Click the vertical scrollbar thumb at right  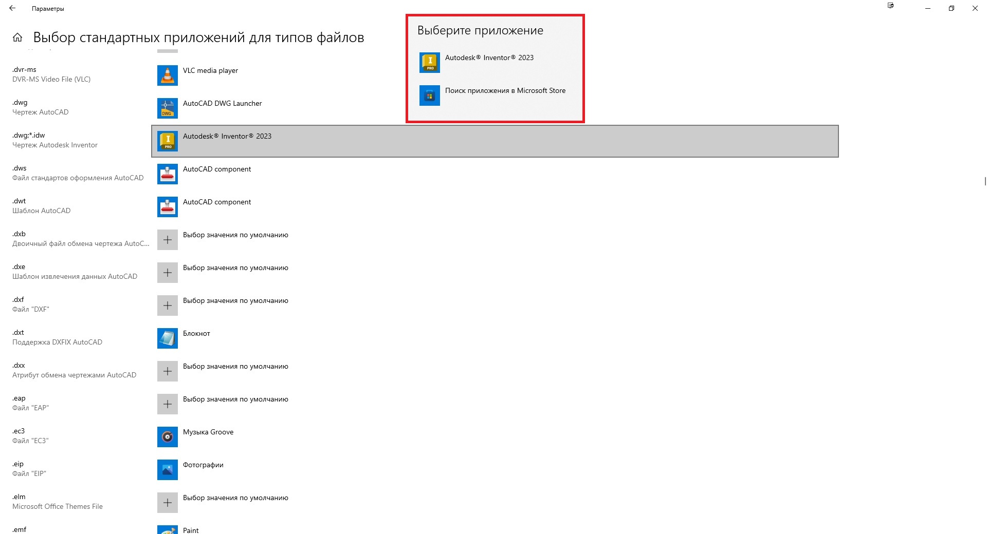[x=985, y=181]
